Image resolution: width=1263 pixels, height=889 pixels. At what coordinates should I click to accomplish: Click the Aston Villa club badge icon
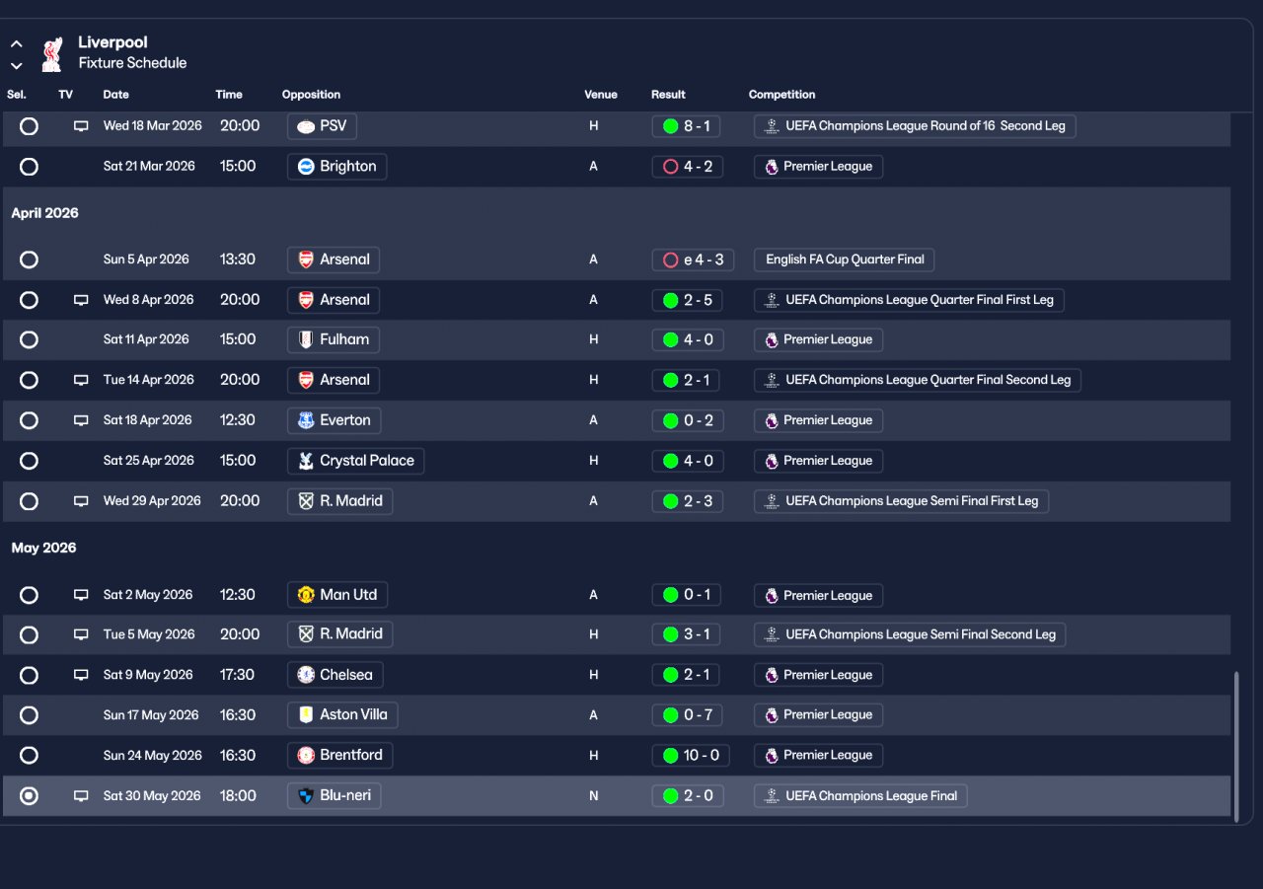click(306, 714)
